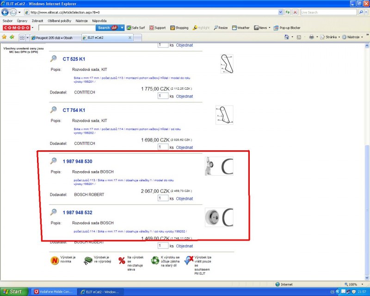Open the CT 525 K1 product link
The image size is (370, 296).
tap(74, 59)
